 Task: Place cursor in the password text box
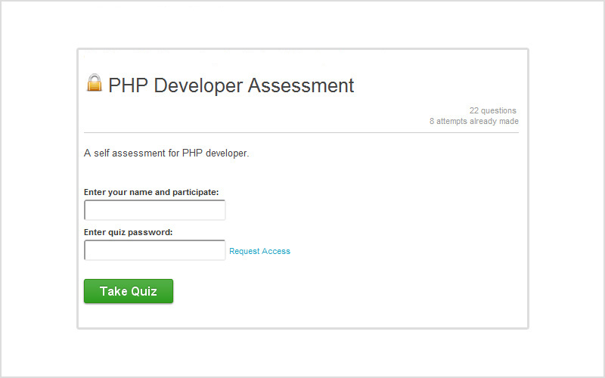pos(154,250)
